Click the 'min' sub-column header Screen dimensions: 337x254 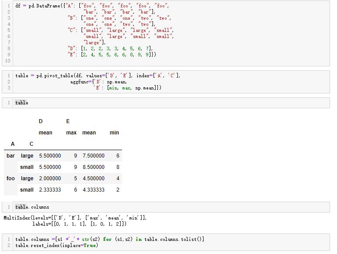pos(114,133)
